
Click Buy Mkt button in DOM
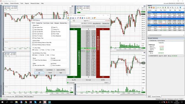(x=74, y=80)
